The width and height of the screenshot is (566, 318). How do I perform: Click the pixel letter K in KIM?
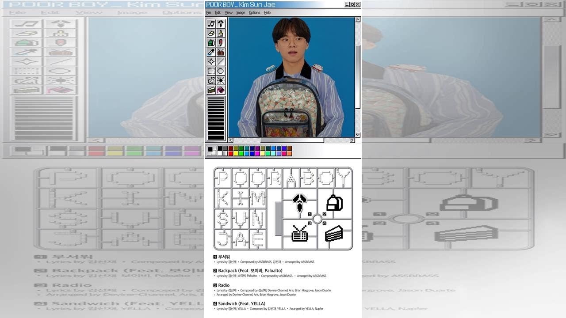click(224, 199)
